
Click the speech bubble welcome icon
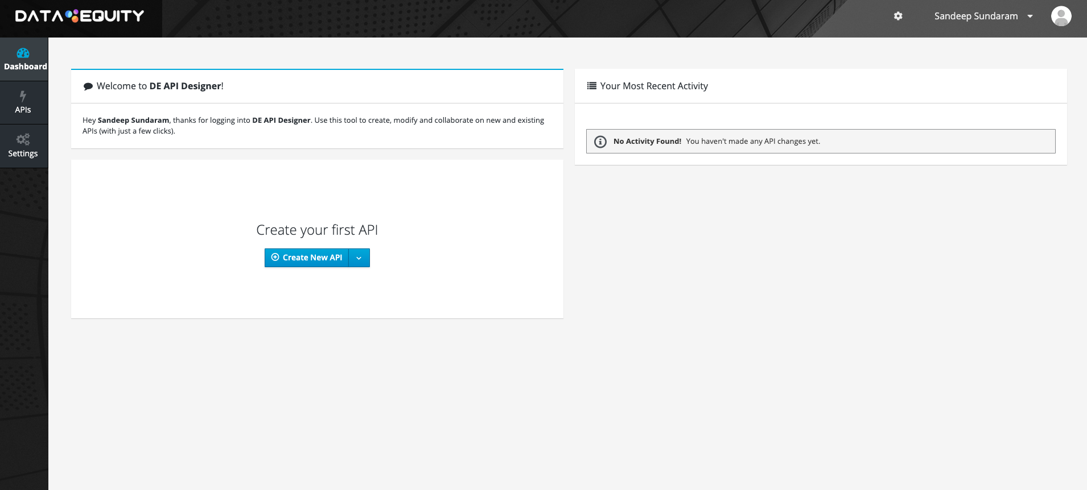tap(88, 86)
